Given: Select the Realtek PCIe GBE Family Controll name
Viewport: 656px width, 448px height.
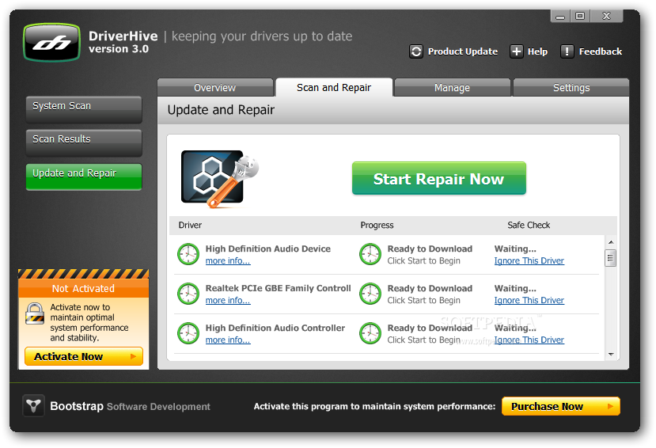Looking at the screenshot, I should 279,288.
